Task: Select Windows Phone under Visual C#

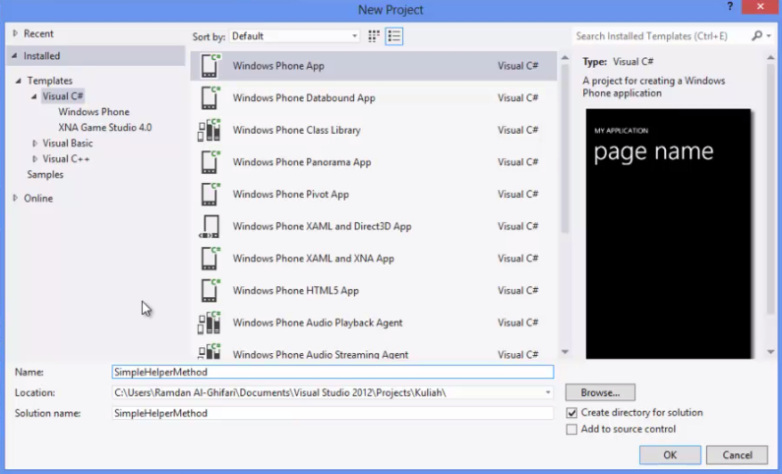Action: [x=93, y=112]
